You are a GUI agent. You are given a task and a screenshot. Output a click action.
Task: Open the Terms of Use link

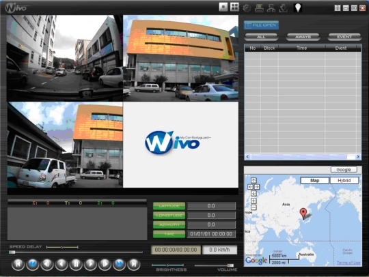coord(348,263)
